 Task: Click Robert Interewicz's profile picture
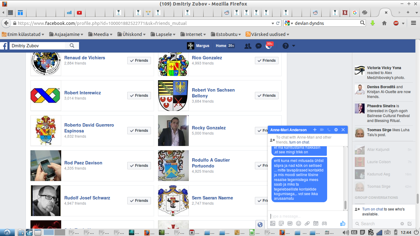[46, 96]
